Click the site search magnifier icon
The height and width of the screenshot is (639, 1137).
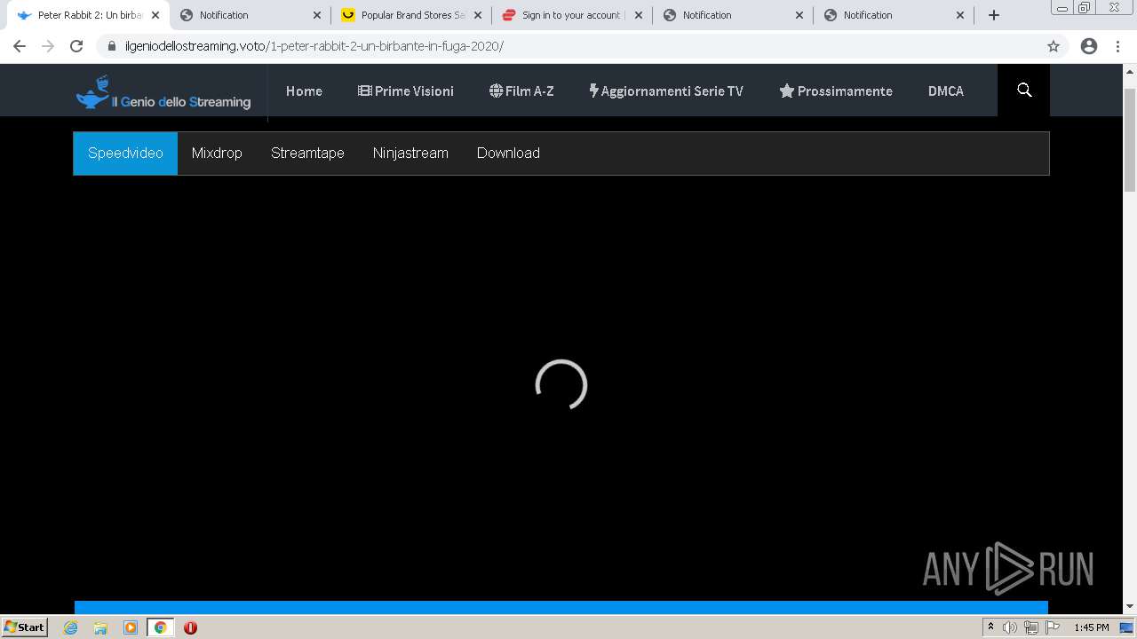point(1024,91)
